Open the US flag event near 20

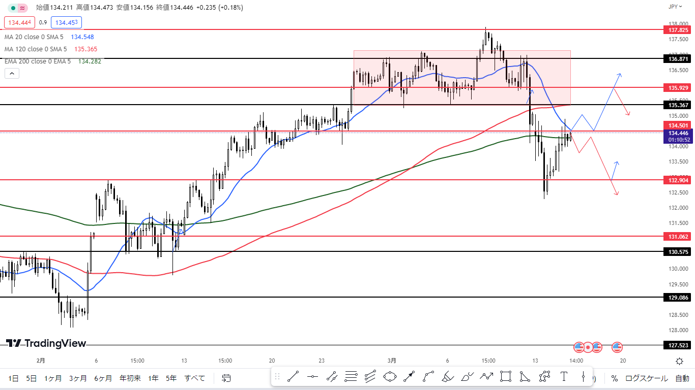click(x=617, y=347)
